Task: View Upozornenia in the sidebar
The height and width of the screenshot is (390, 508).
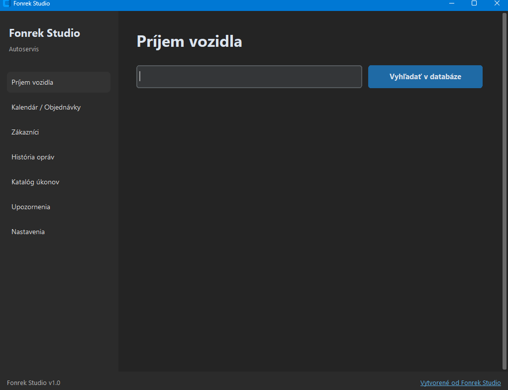Action: coord(59,207)
